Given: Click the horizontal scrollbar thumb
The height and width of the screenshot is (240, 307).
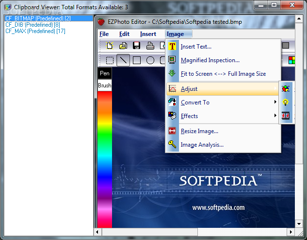Looking at the screenshot, I should (150, 232).
